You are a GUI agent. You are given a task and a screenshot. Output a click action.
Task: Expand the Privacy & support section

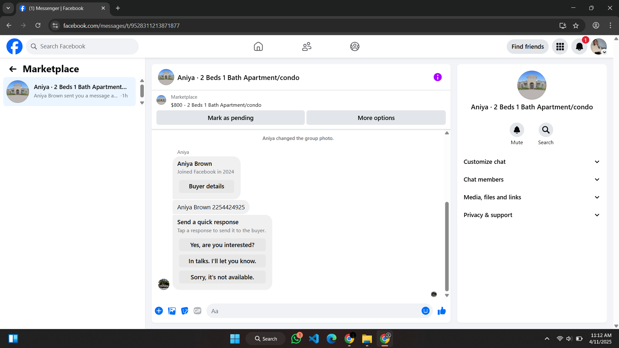(532, 215)
